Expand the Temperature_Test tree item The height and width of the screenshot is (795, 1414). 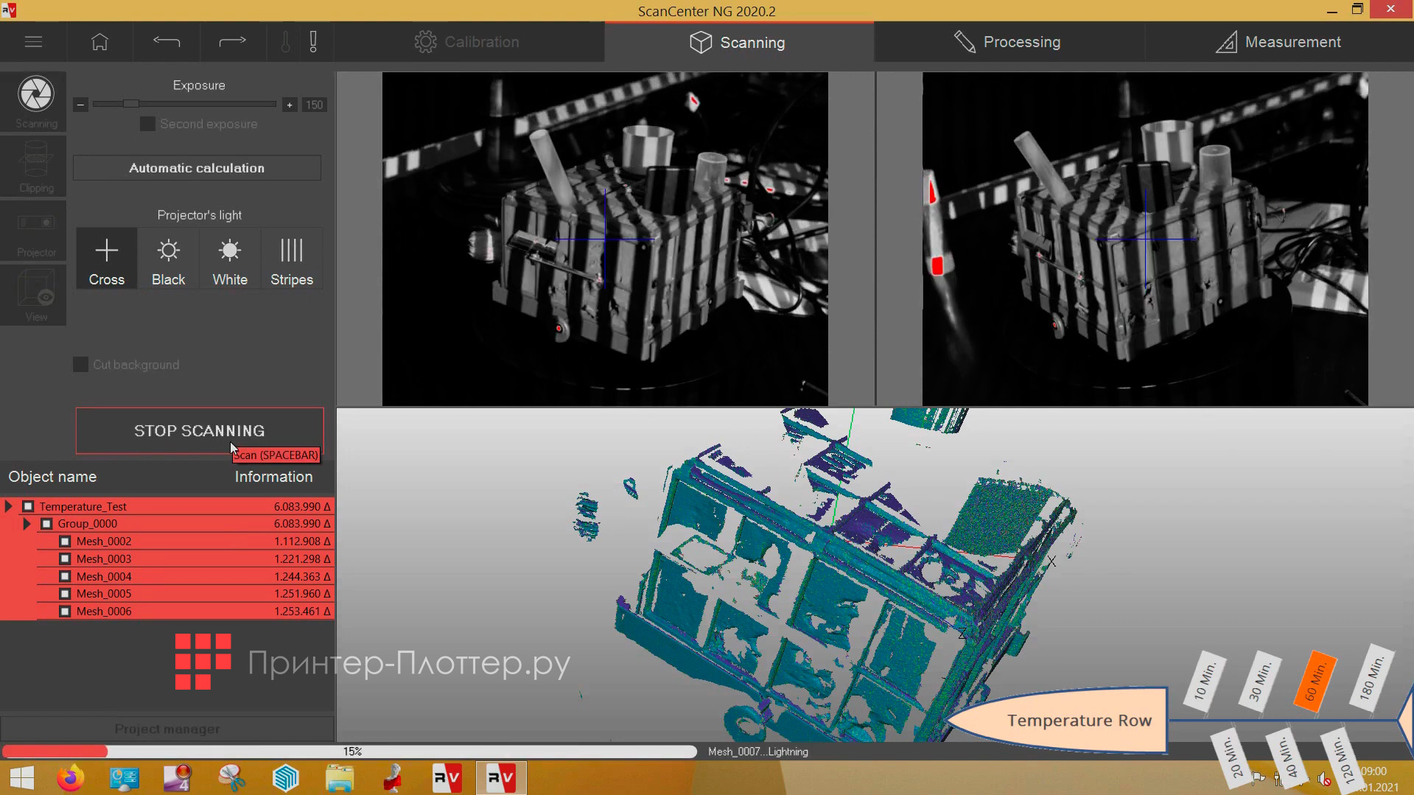point(8,505)
